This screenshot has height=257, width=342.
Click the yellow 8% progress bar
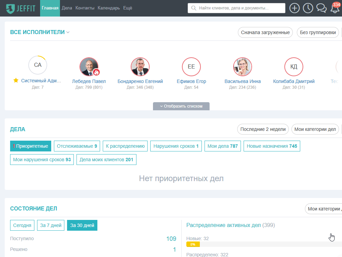click(193, 244)
